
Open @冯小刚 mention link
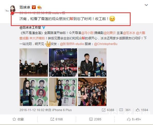tap(87, 33)
